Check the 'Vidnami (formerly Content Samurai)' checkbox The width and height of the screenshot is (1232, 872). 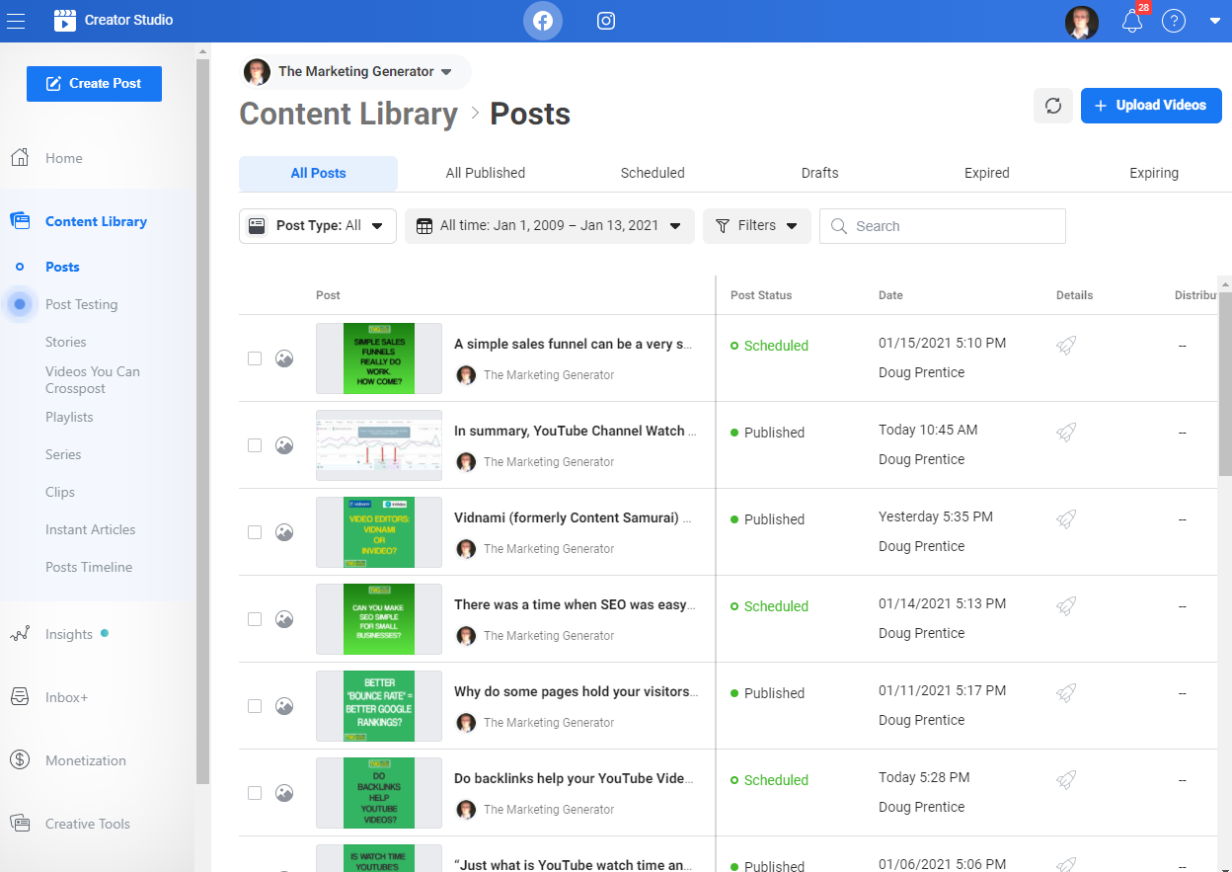[x=255, y=532]
